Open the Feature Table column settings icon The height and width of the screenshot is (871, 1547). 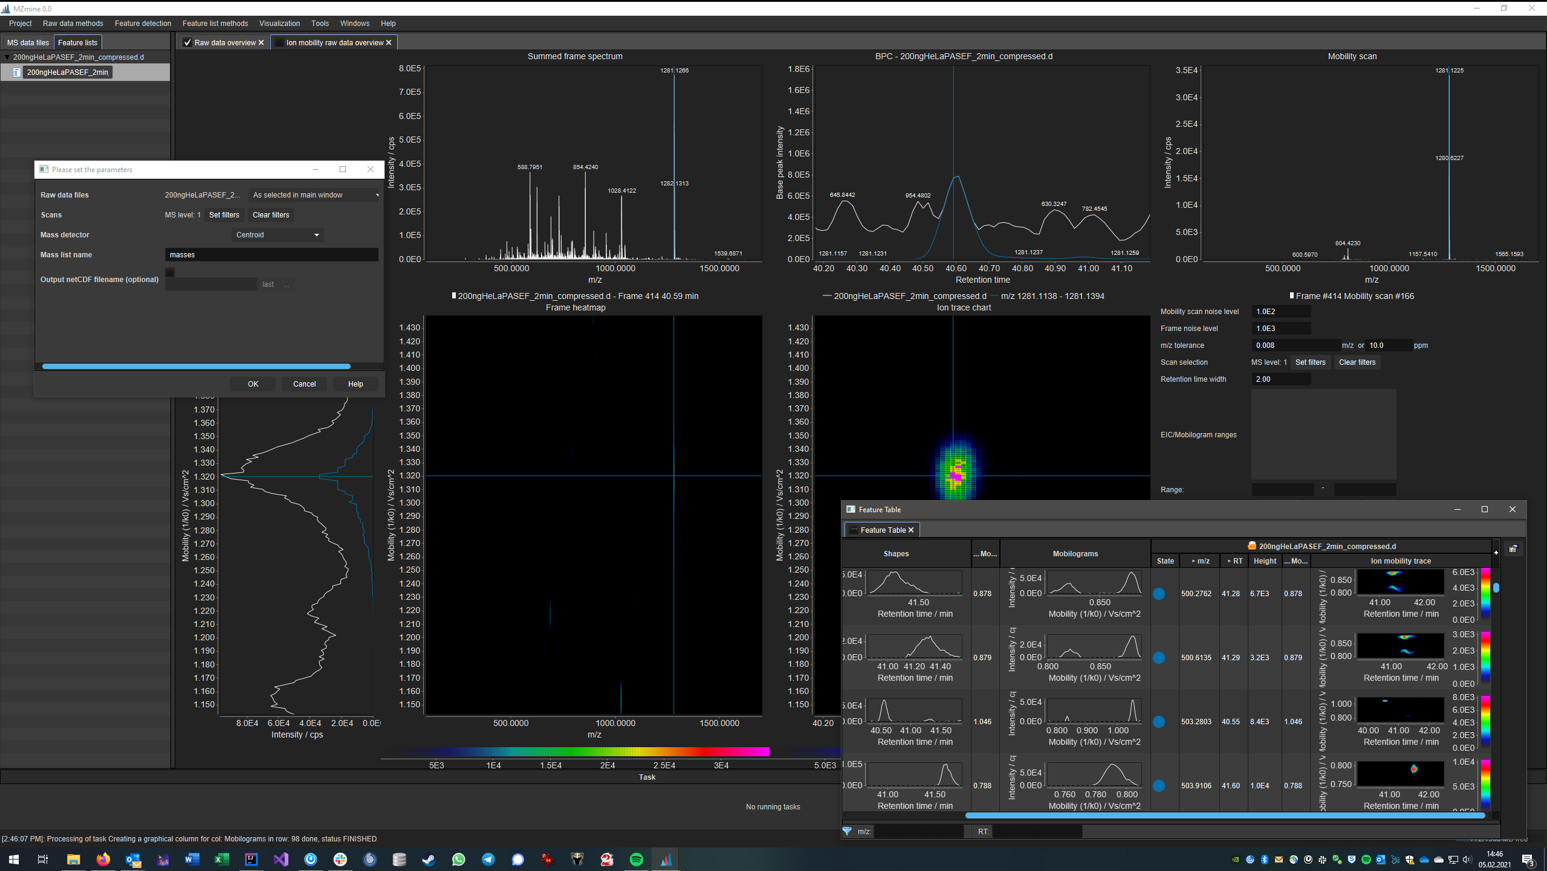coord(1513,549)
